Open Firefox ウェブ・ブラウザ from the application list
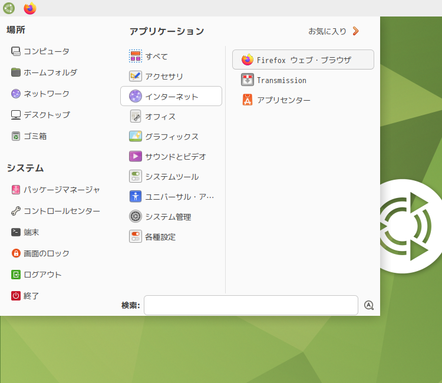 [303, 60]
